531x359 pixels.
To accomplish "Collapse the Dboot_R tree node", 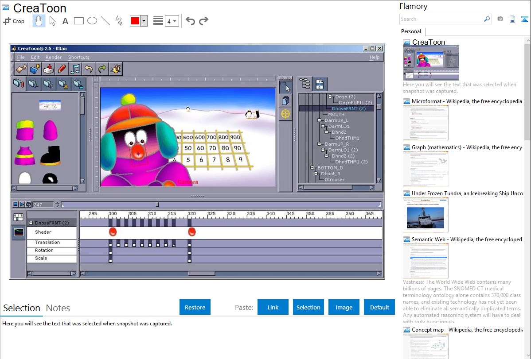I will pyautogui.click(x=316, y=174).
